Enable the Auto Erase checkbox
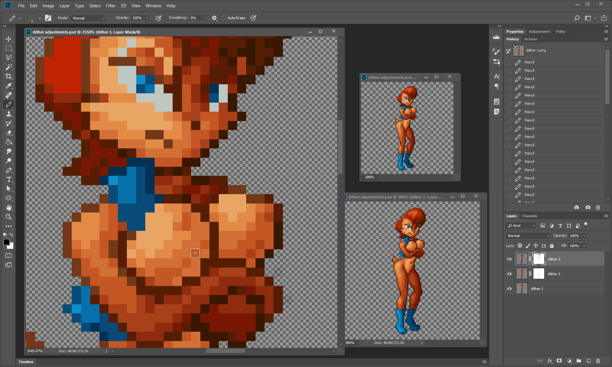Image resolution: width=612 pixels, height=367 pixels. (x=224, y=18)
